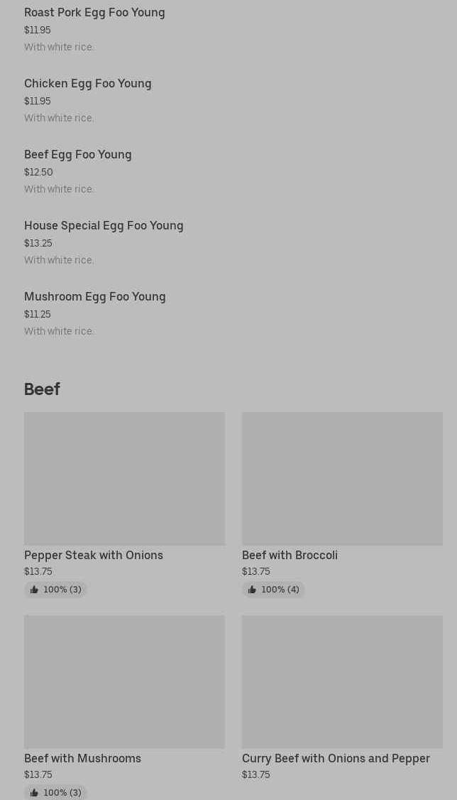Choose Beef Egg Foo Young dish
Image resolution: width=457 pixels, height=800 pixels.
(x=77, y=154)
